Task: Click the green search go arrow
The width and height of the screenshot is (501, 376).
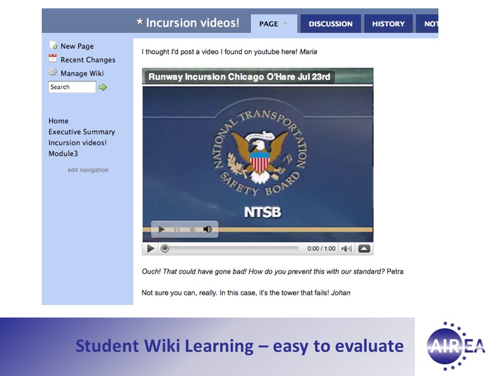Action: click(x=103, y=87)
